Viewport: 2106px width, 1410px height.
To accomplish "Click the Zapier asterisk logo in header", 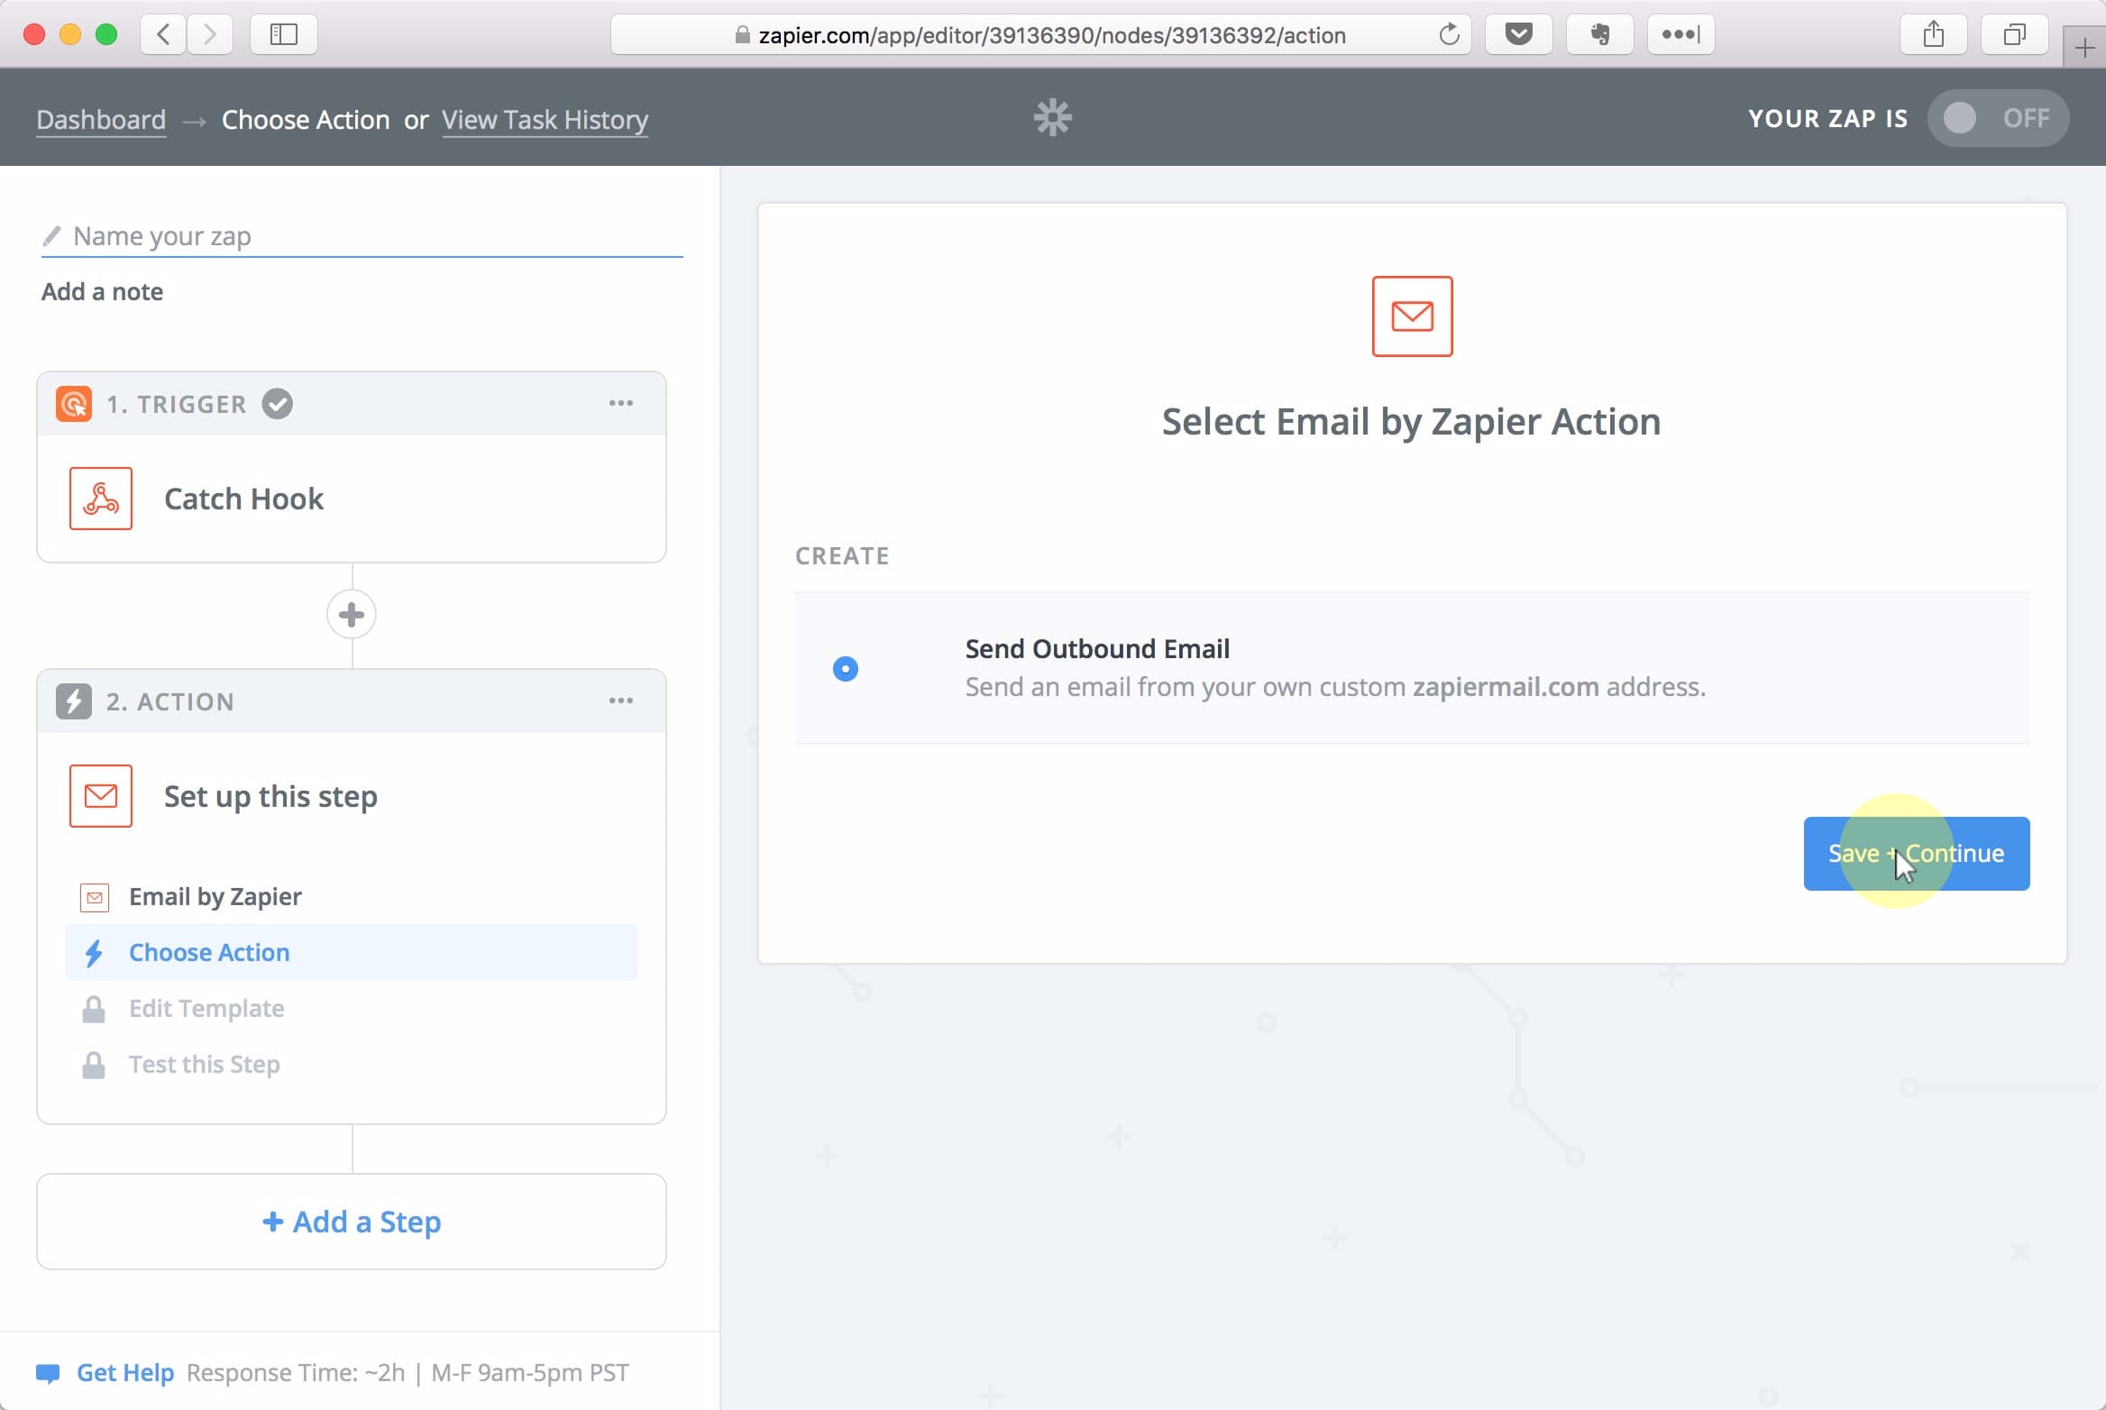I will 1052,117.
